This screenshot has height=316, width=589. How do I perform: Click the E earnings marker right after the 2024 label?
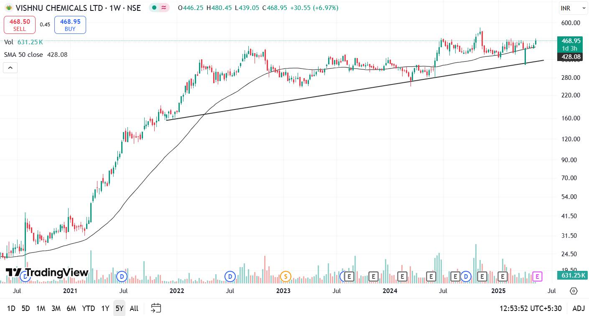[402, 276]
